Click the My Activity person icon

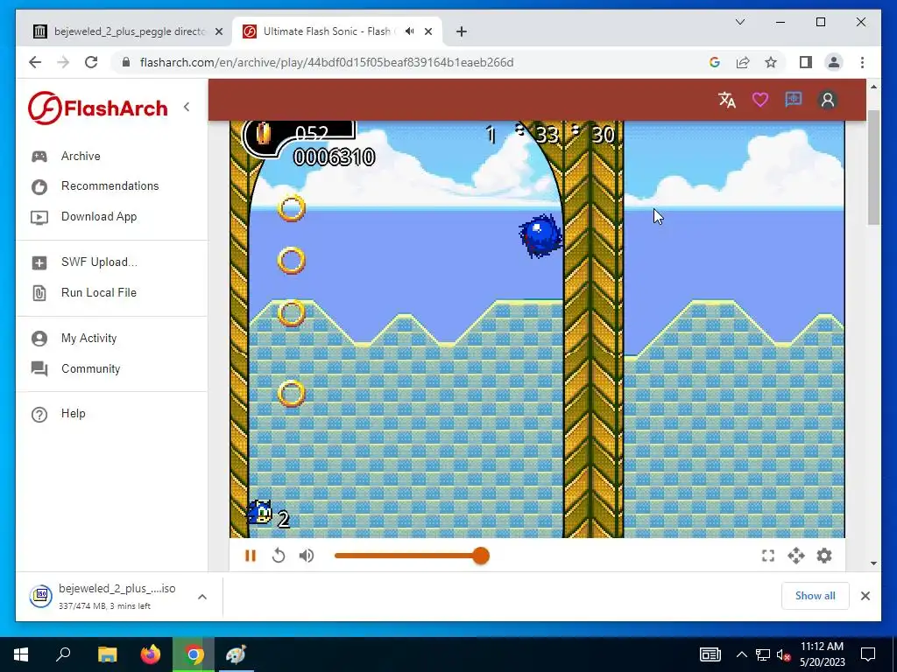(x=39, y=339)
